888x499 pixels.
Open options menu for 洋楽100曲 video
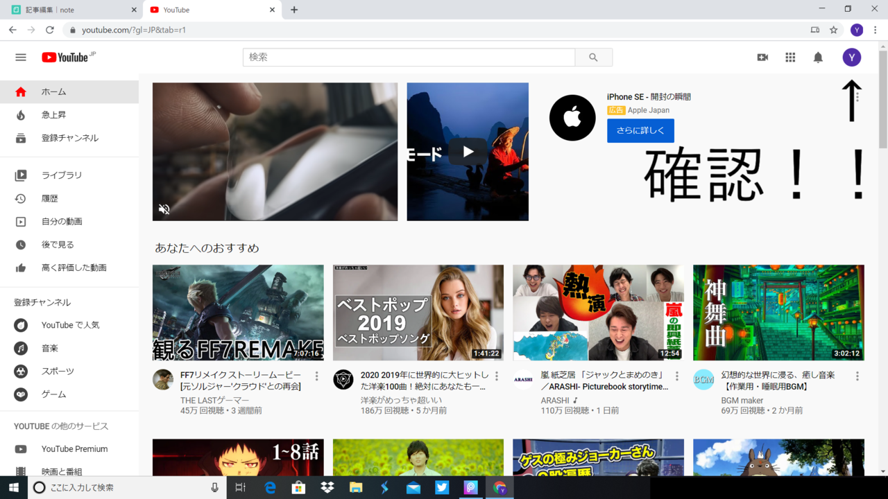(x=497, y=376)
